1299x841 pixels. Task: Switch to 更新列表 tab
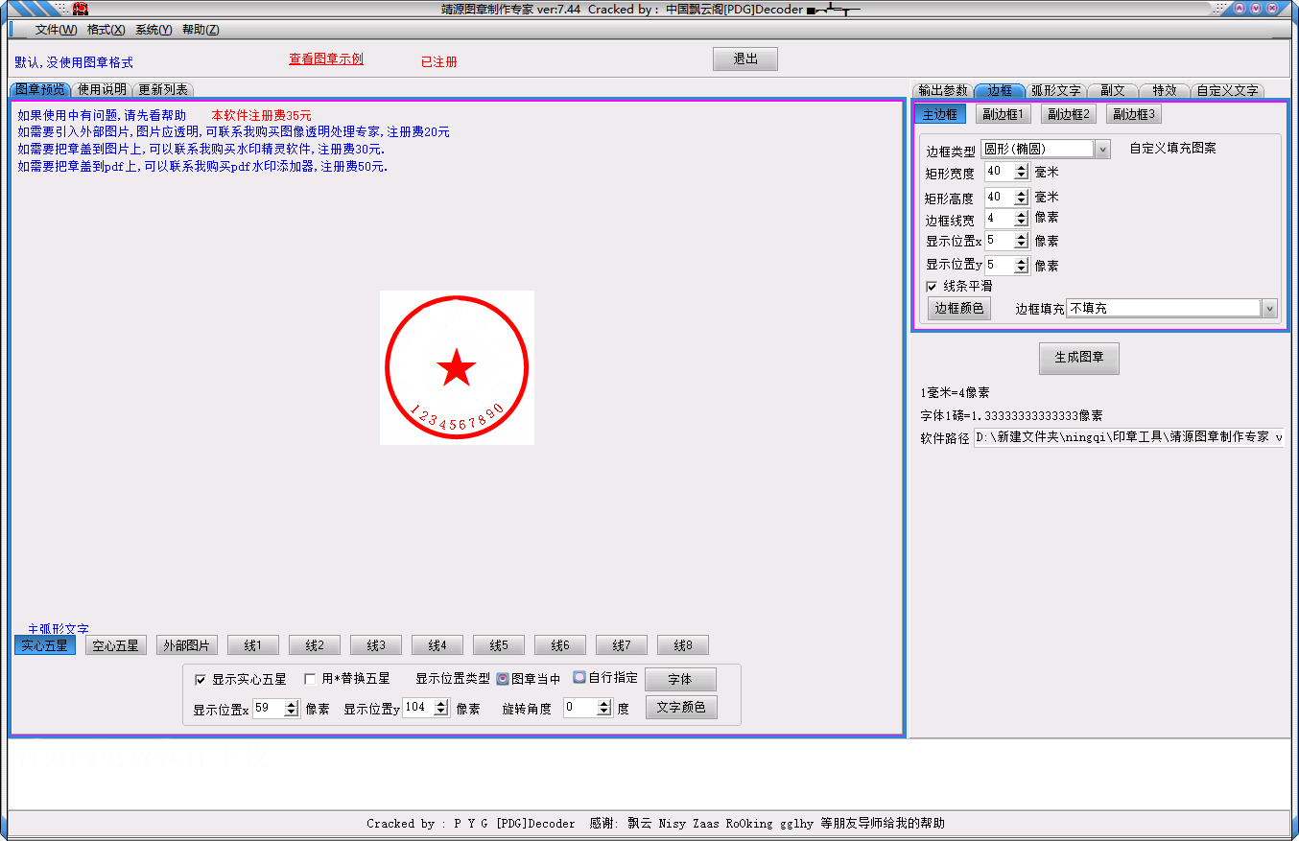pyautogui.click(x=163, y=89)
